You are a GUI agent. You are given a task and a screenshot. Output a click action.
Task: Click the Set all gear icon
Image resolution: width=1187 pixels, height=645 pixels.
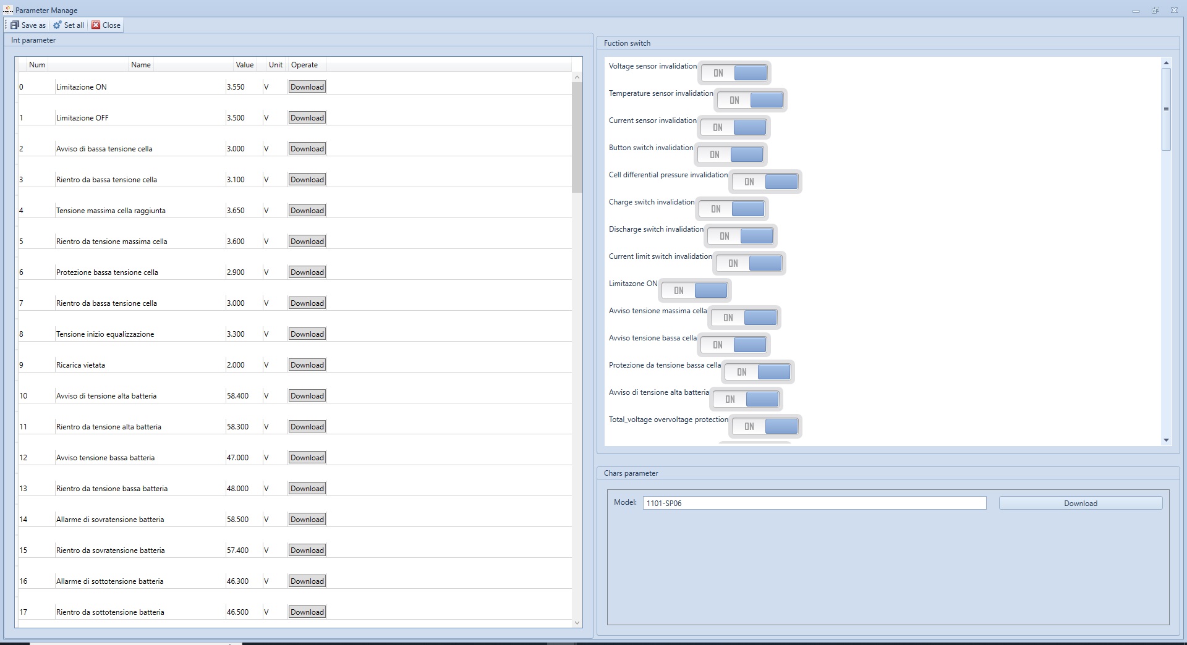point(57,25)
